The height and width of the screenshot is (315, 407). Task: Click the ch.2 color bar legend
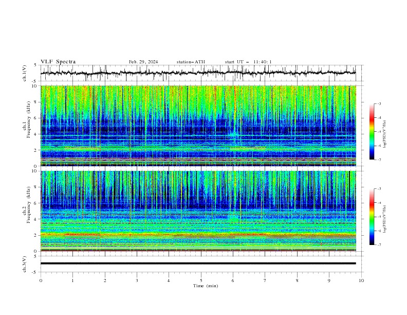pyautogui.click(x=372, y=217)
